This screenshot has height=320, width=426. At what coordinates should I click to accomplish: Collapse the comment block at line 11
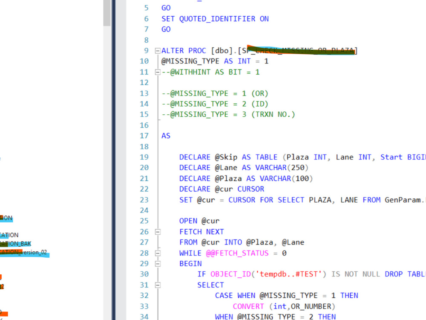click(x=158, y=72)
